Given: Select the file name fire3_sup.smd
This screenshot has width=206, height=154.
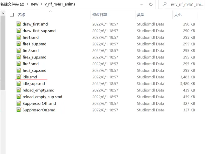Looking at the screenshot, I should click(x=34, y=70).
